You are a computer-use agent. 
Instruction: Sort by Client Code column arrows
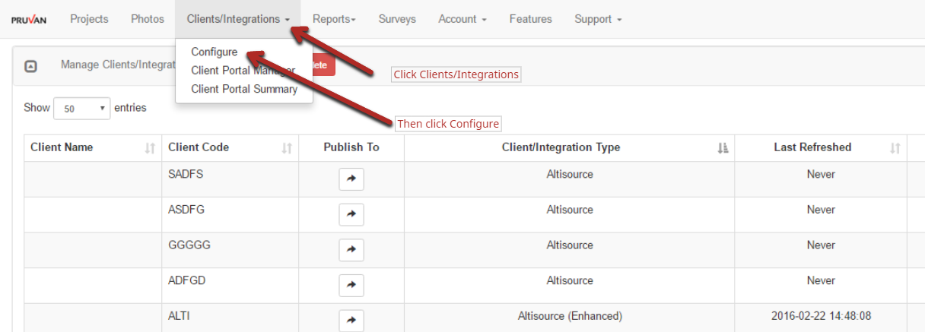point(287,148)
